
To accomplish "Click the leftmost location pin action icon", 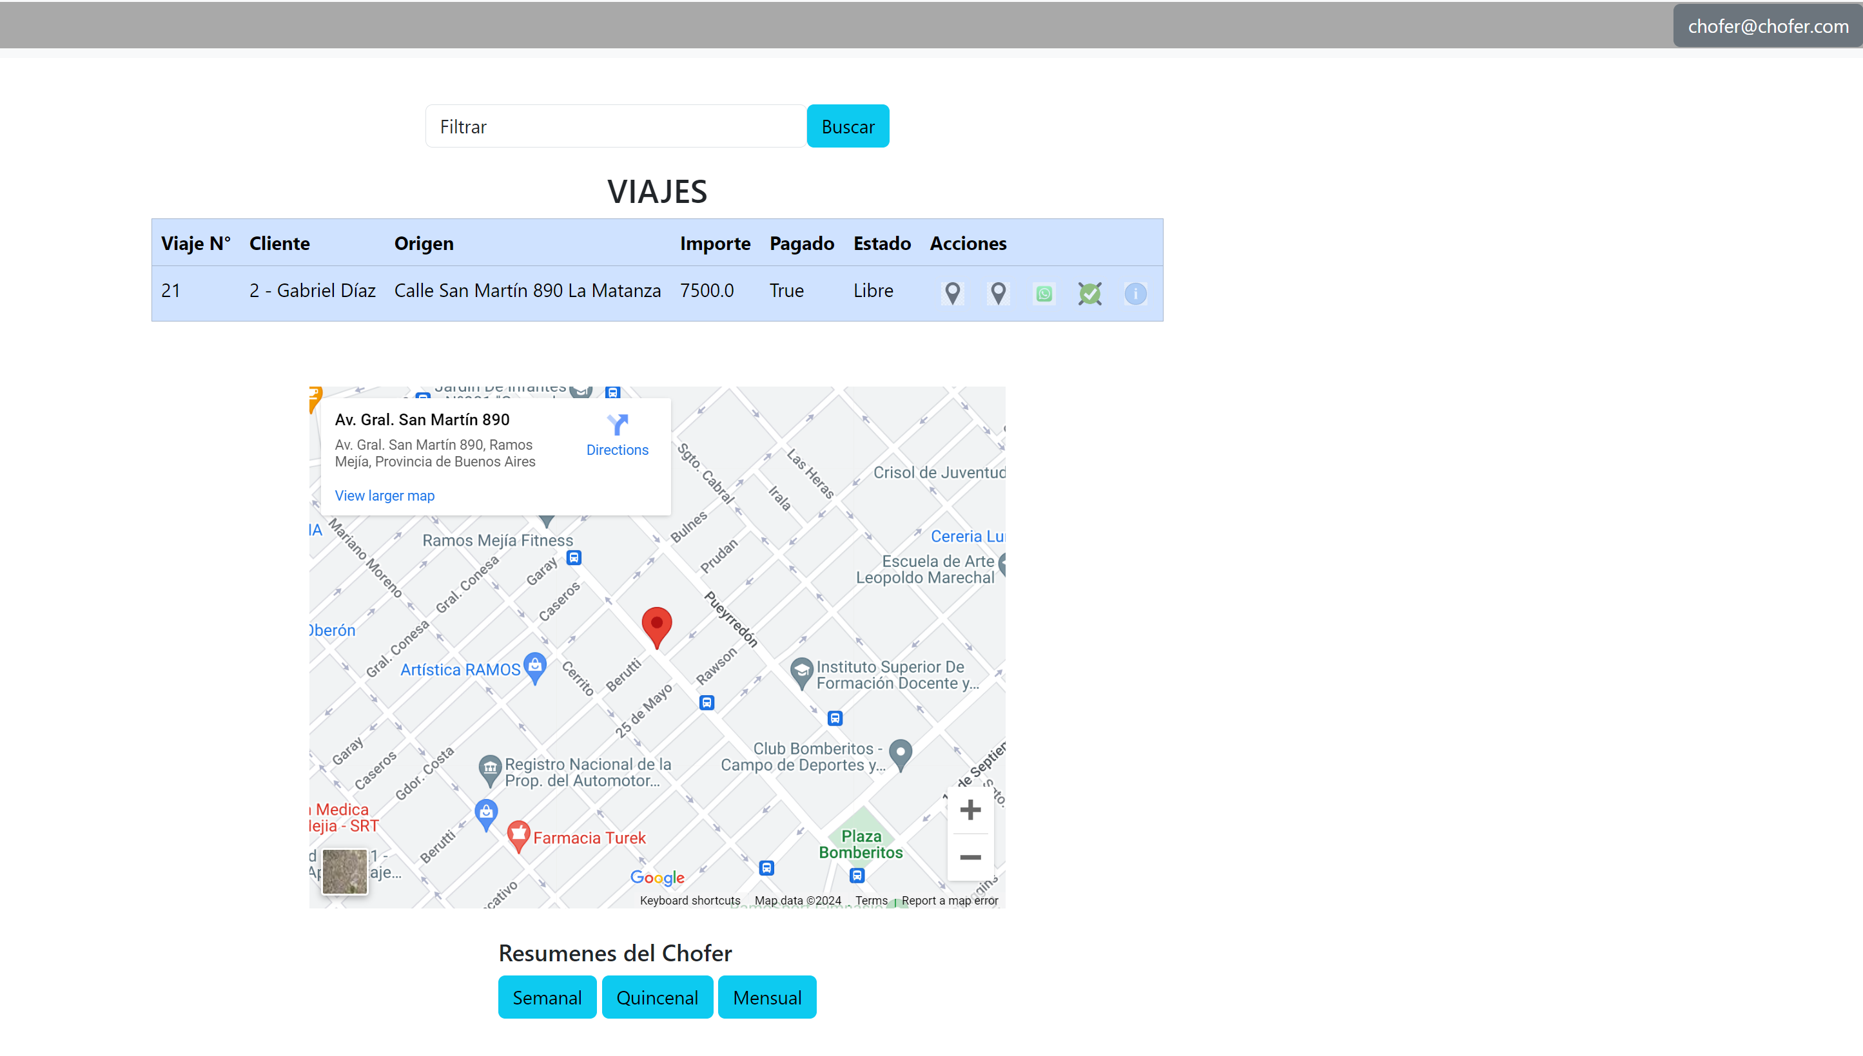I will (952, 293).
